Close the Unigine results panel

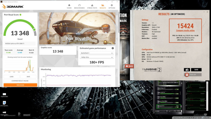[x=207, y=12]
